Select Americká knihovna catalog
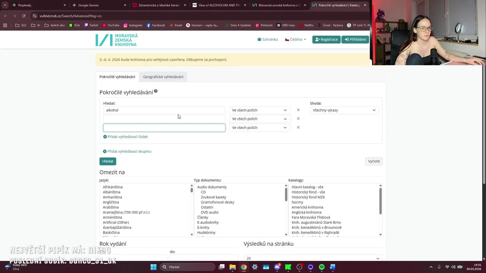 coord(308,207)
